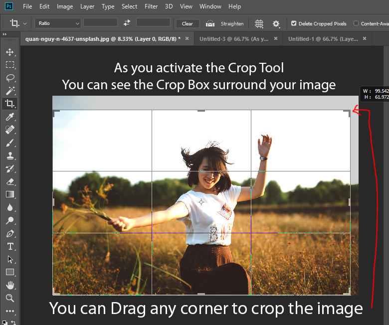The width and height of the screenshot is (389, 325).
Task: Select the Eraser tool
Action: [10, 181]
